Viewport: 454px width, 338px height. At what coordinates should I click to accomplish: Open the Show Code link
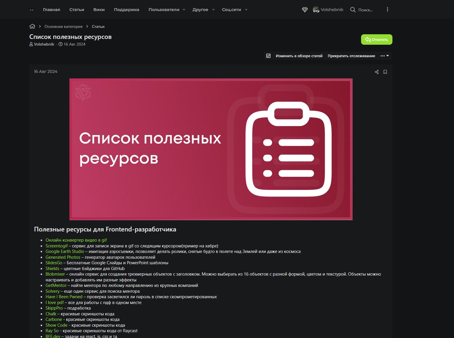[56, 325]
